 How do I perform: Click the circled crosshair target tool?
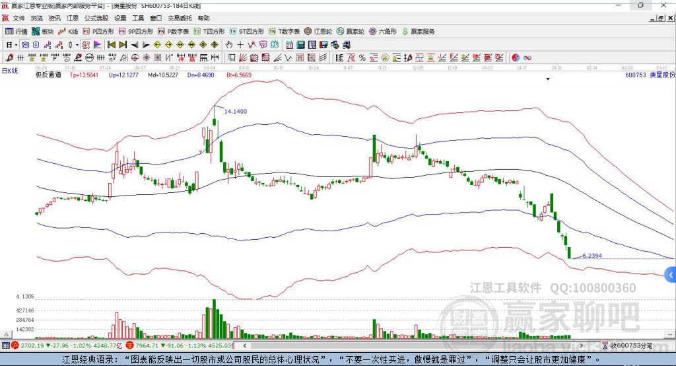pyautogui.click(x=135, y=57)
